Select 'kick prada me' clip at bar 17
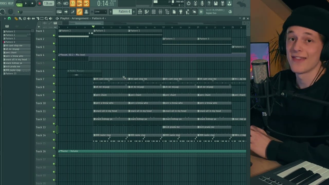Viewport: 329px width, 185px height. tap(180, 127)
